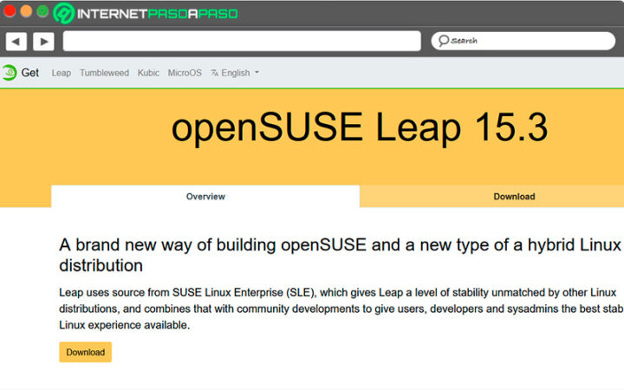624x390 pixels.
Task: Click the magnifying glass search icon
Action: [x=443, y=41]
